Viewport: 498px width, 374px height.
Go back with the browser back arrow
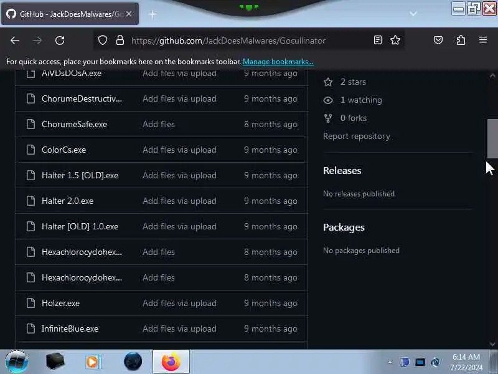click(14, 41)
